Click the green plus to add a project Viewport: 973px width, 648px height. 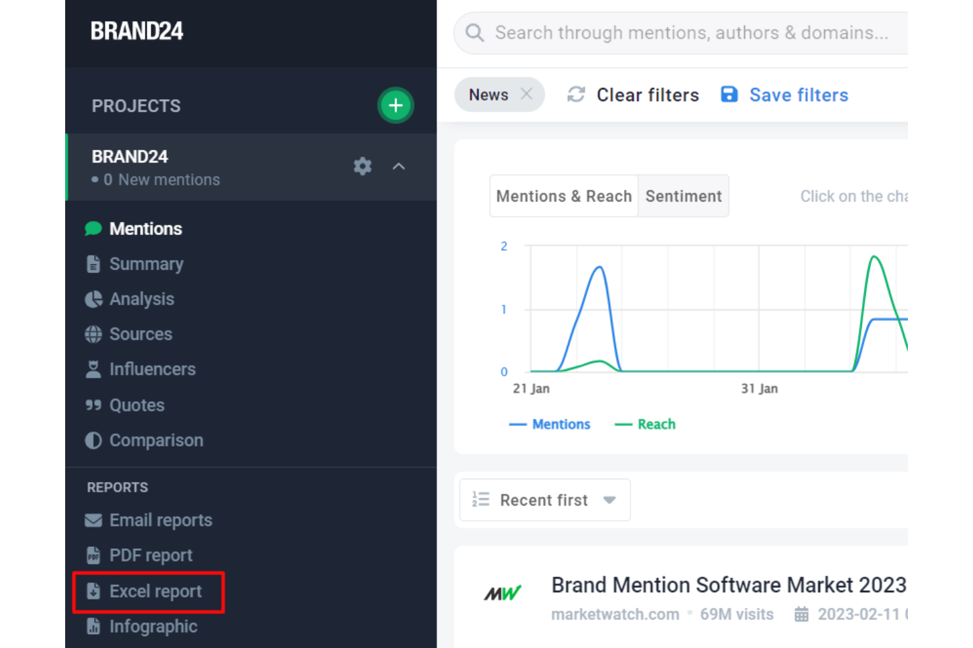(x=395, y=105)
